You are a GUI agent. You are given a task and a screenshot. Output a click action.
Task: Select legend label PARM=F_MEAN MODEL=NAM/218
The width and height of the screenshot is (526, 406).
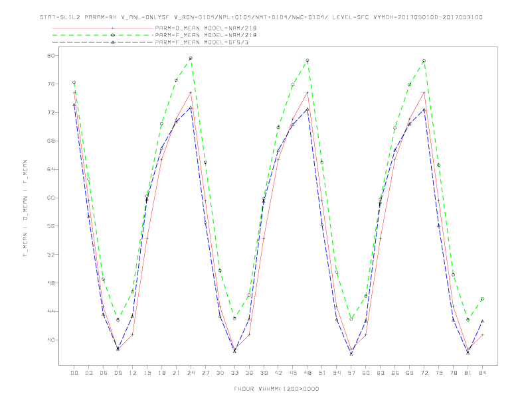pyautogui.click(x=206, y=35)
